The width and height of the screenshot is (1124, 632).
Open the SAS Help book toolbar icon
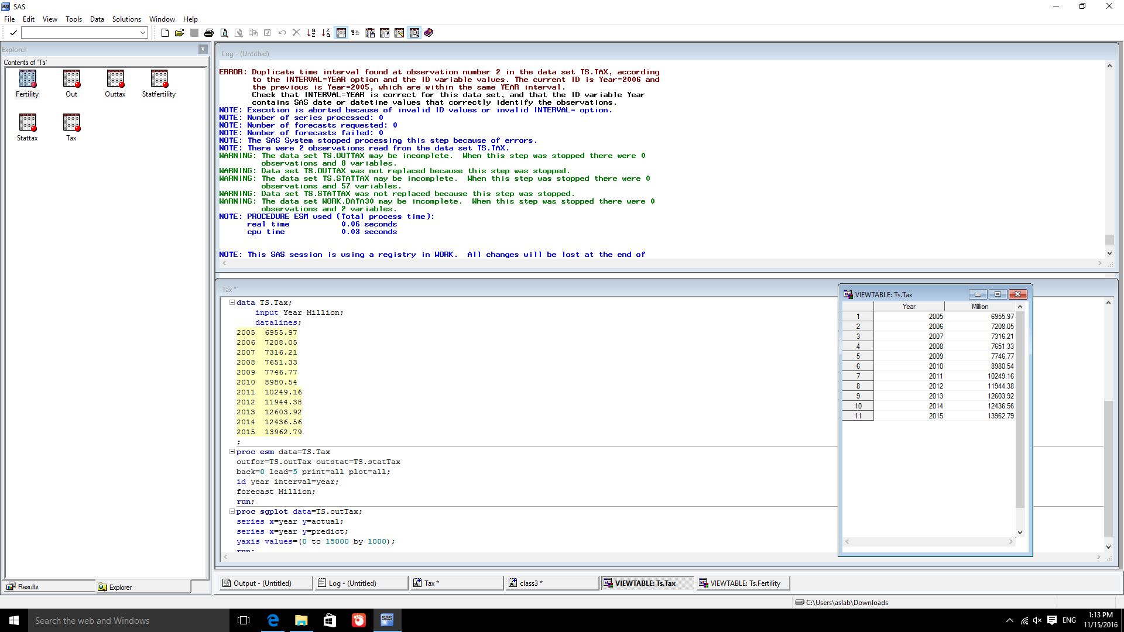coord(428,33)
